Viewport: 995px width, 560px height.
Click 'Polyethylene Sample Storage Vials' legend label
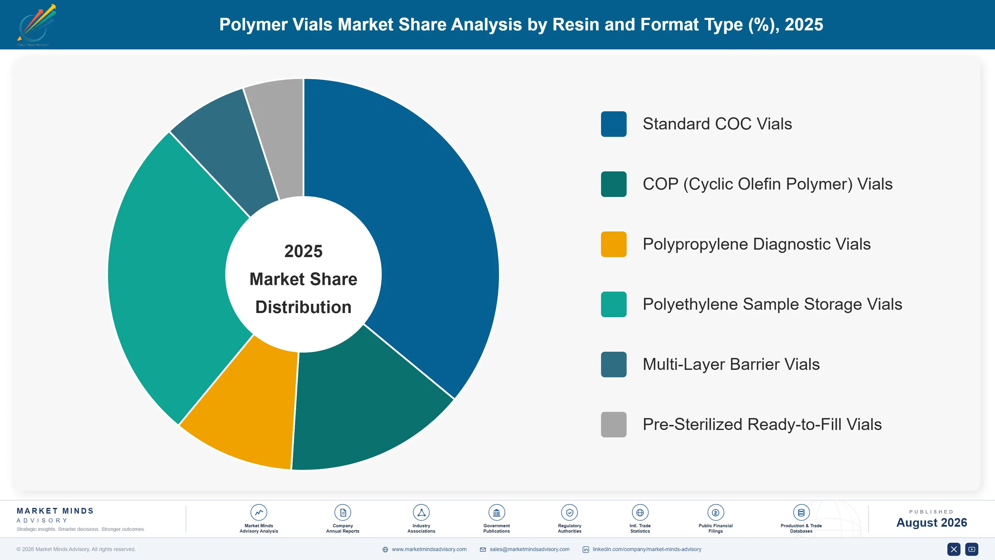(x=772, y=304)
